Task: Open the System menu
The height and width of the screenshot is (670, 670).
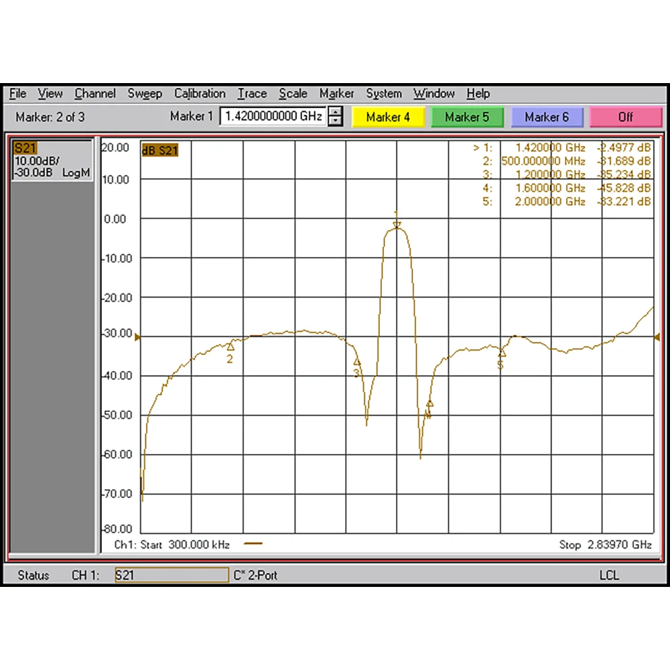Action: click(383, 94)
